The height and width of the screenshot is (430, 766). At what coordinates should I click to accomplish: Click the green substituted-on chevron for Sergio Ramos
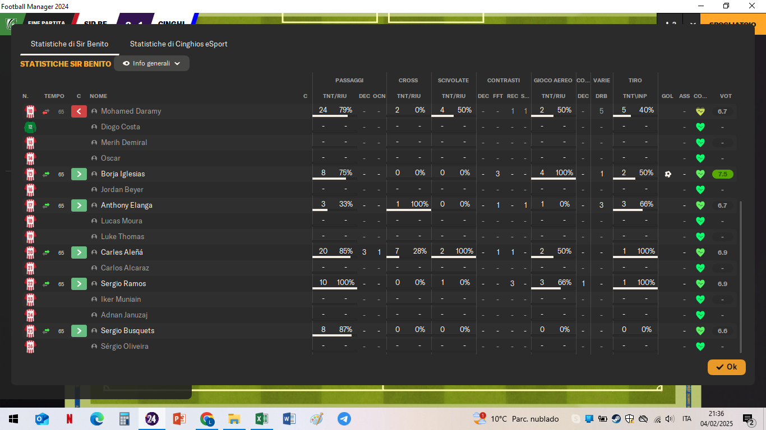[79, 284]
